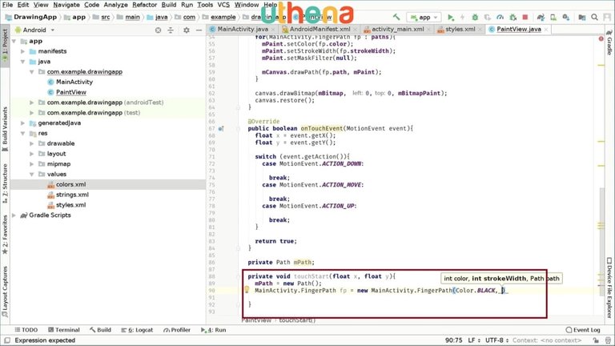
Task: Switch to the activity_main.xml tab
Action: point(396,30)
